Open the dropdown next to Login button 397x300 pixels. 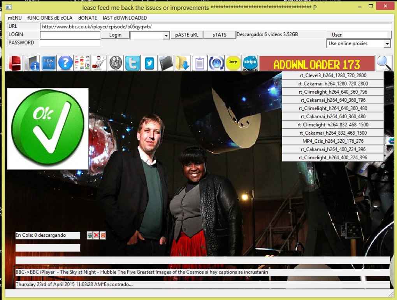pos(166,36)
